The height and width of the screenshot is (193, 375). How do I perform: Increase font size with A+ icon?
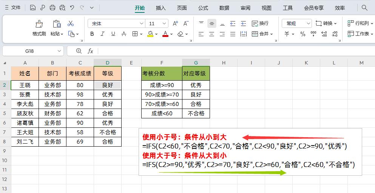[175, 23]
